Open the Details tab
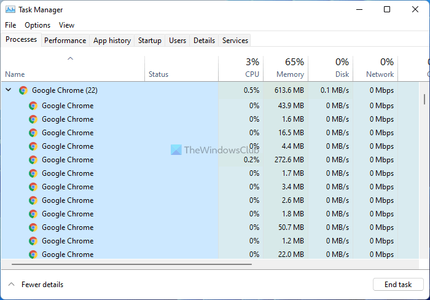430x300 pixels. tap(205, 41)
